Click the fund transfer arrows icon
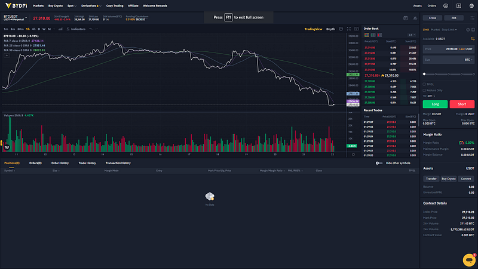This screenshot has width=478, height=269. pyautogui.click(x=473, y=39)
